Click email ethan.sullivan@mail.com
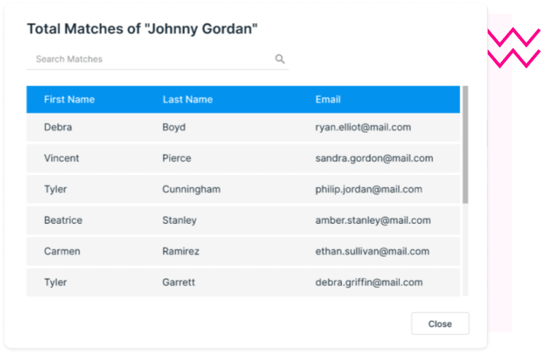Viewport: 541px width, 354px height. [x=372, y=251]
